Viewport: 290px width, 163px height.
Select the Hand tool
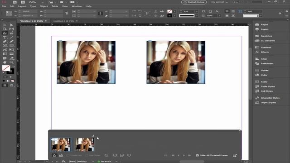coord(5,62)
